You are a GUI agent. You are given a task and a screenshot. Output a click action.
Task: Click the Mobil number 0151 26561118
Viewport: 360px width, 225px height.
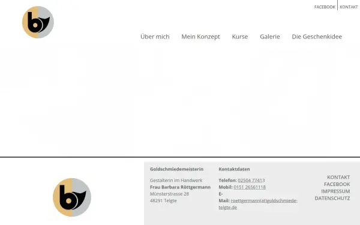coord(250,187)
